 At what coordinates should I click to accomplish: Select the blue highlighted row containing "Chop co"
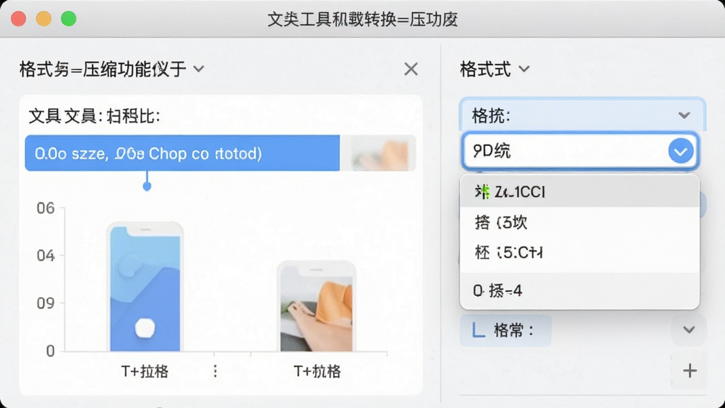point(182,153)
